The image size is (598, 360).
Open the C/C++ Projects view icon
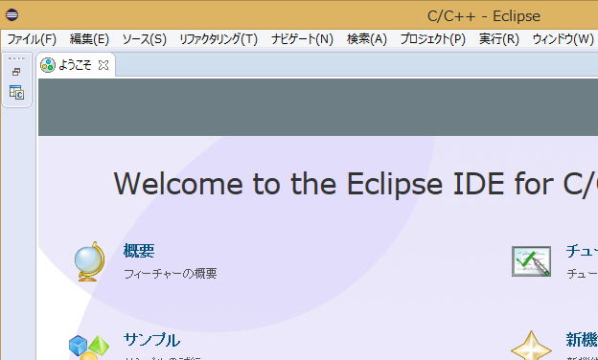(x=17, y=93)
